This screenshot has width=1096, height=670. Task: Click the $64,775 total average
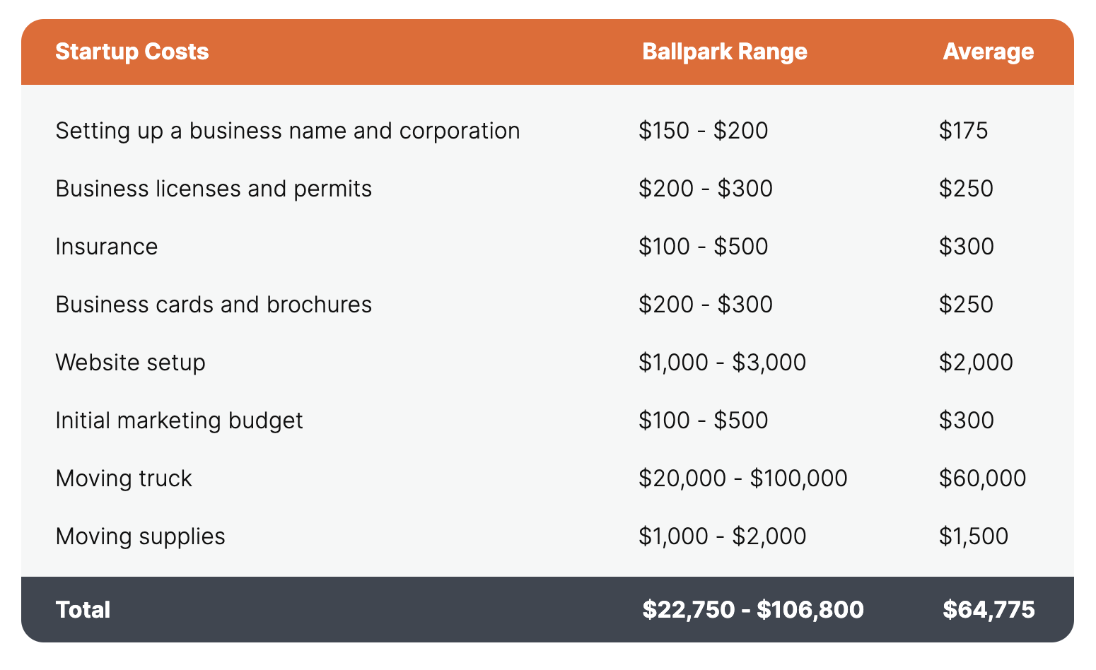tap(989, 609)
